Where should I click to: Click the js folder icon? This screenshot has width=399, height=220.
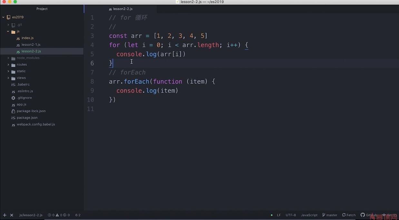13,32
